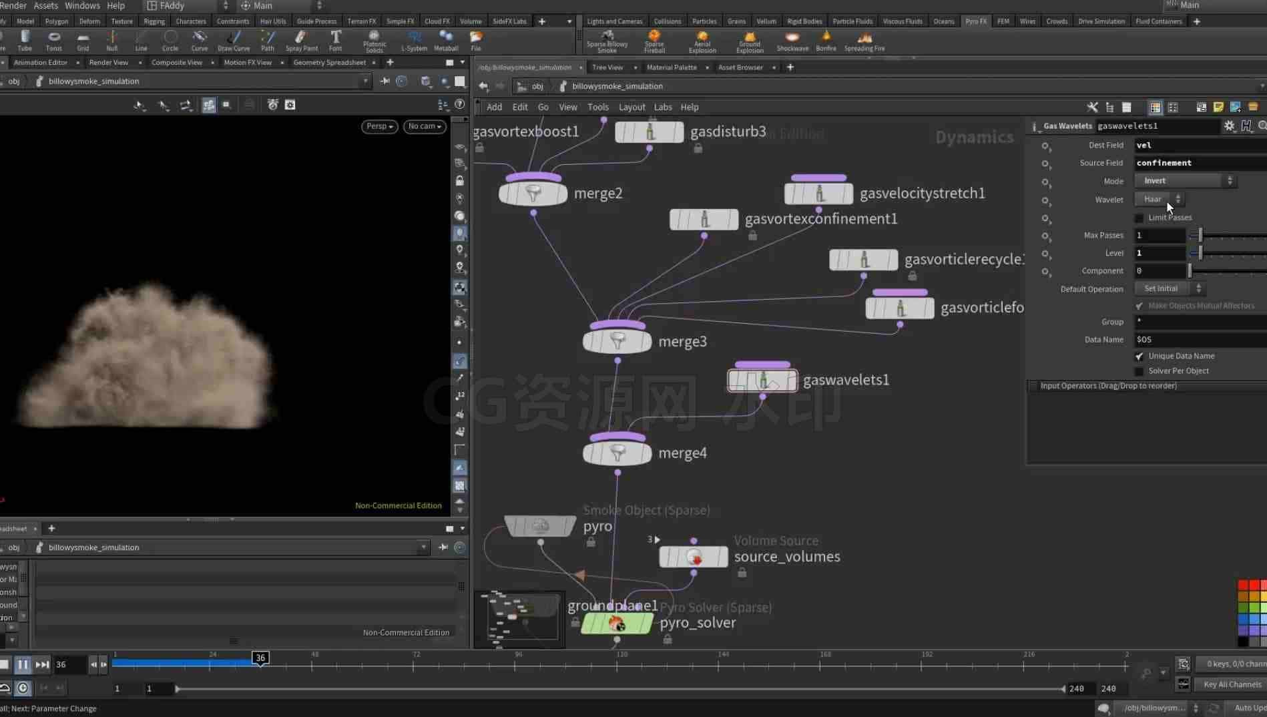Toggle real time playback clock icon

tap(23, 688)
